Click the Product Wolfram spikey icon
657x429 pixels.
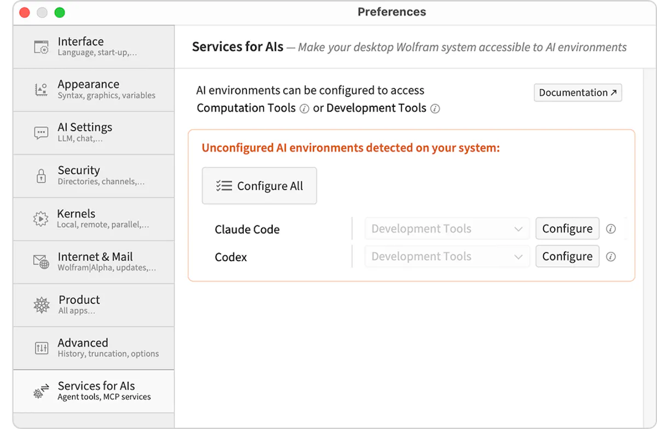(42, 305)
